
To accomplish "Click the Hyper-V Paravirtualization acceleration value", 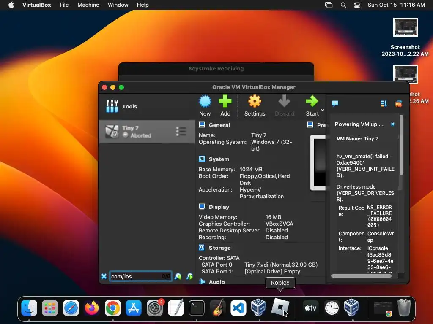I will 261,193.
